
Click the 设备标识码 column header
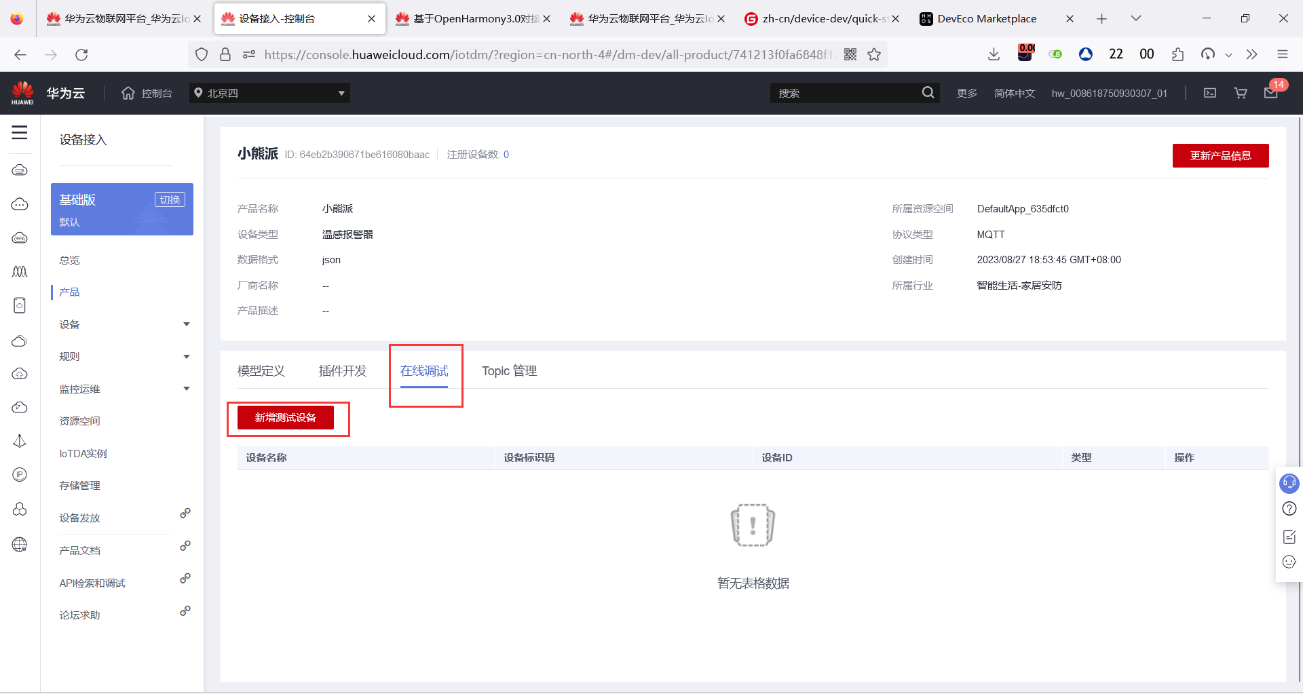click(529, 458)
